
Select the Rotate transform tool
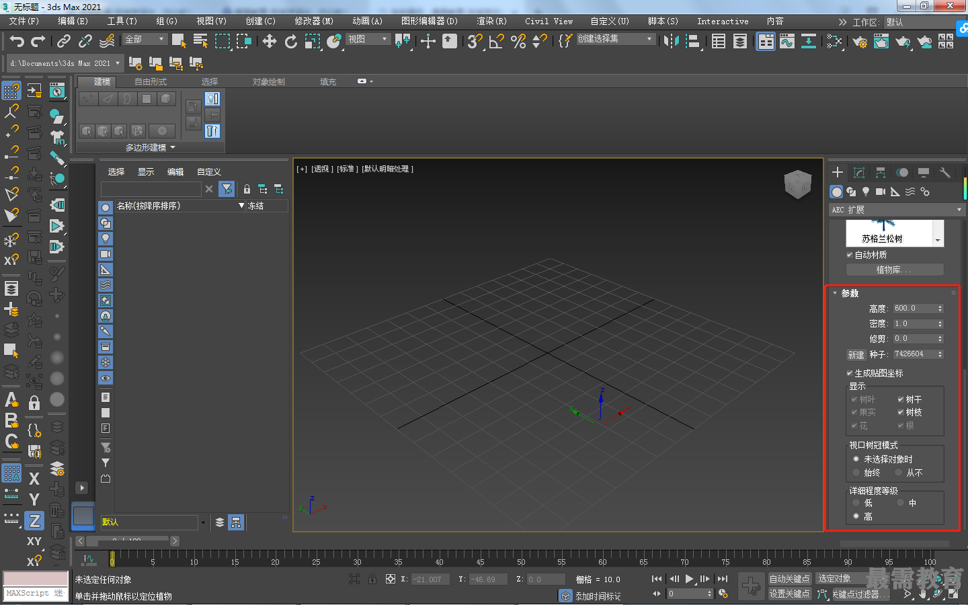[291, 42]
